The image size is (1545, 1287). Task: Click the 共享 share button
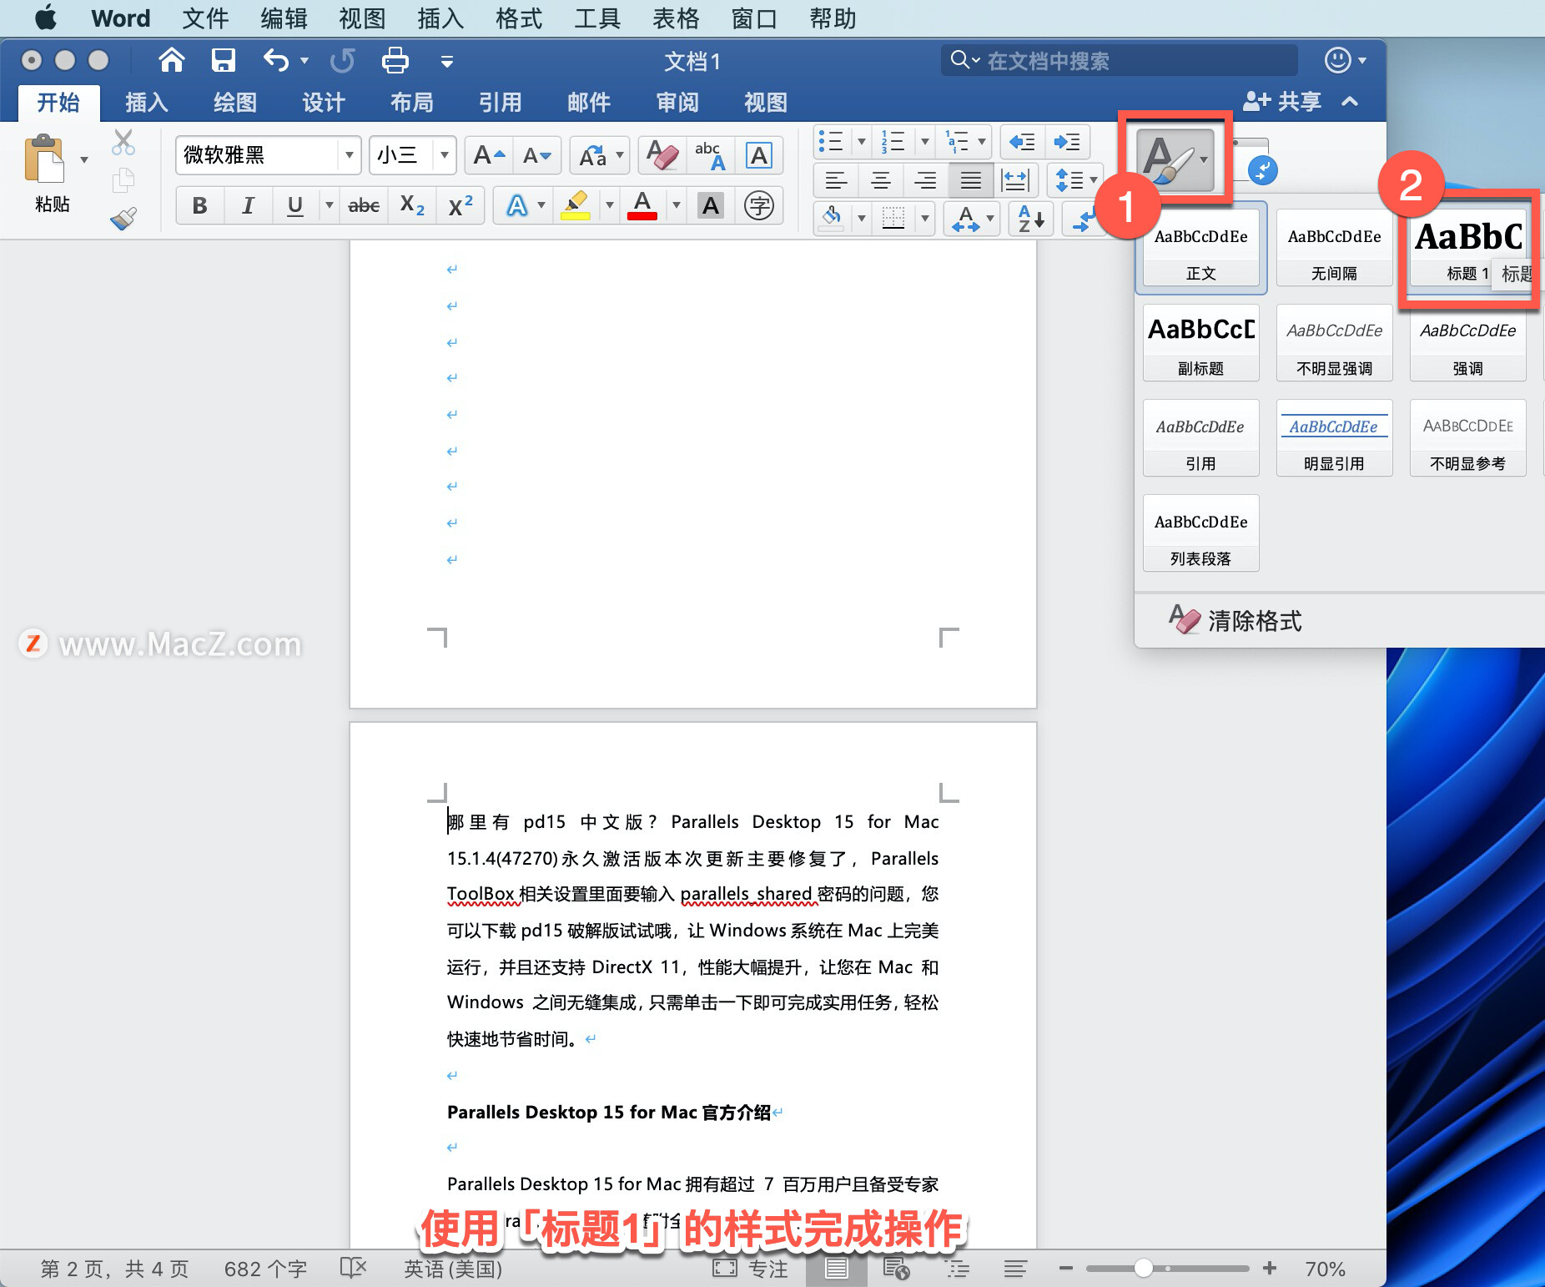[1282, 102]
